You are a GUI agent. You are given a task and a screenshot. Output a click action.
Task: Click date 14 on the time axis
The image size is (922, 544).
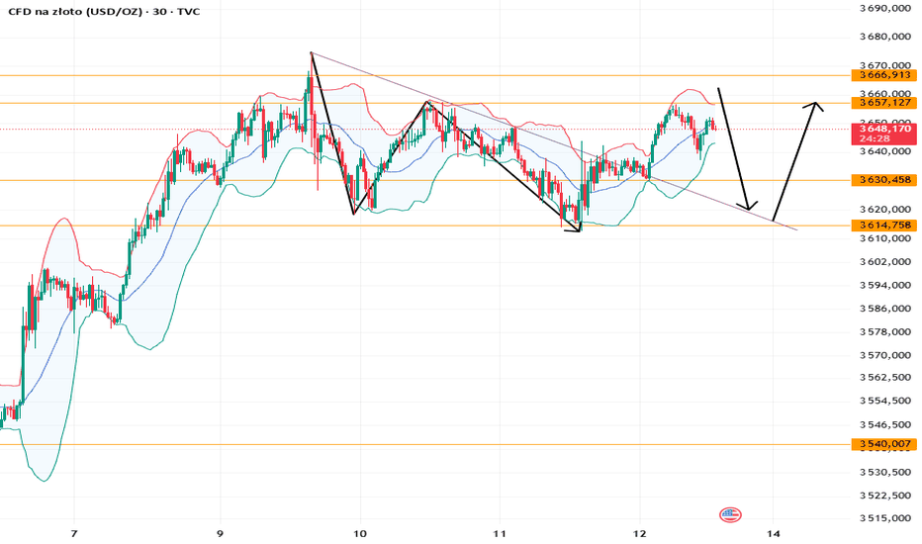pyautogui.click(x=774, y=534)
